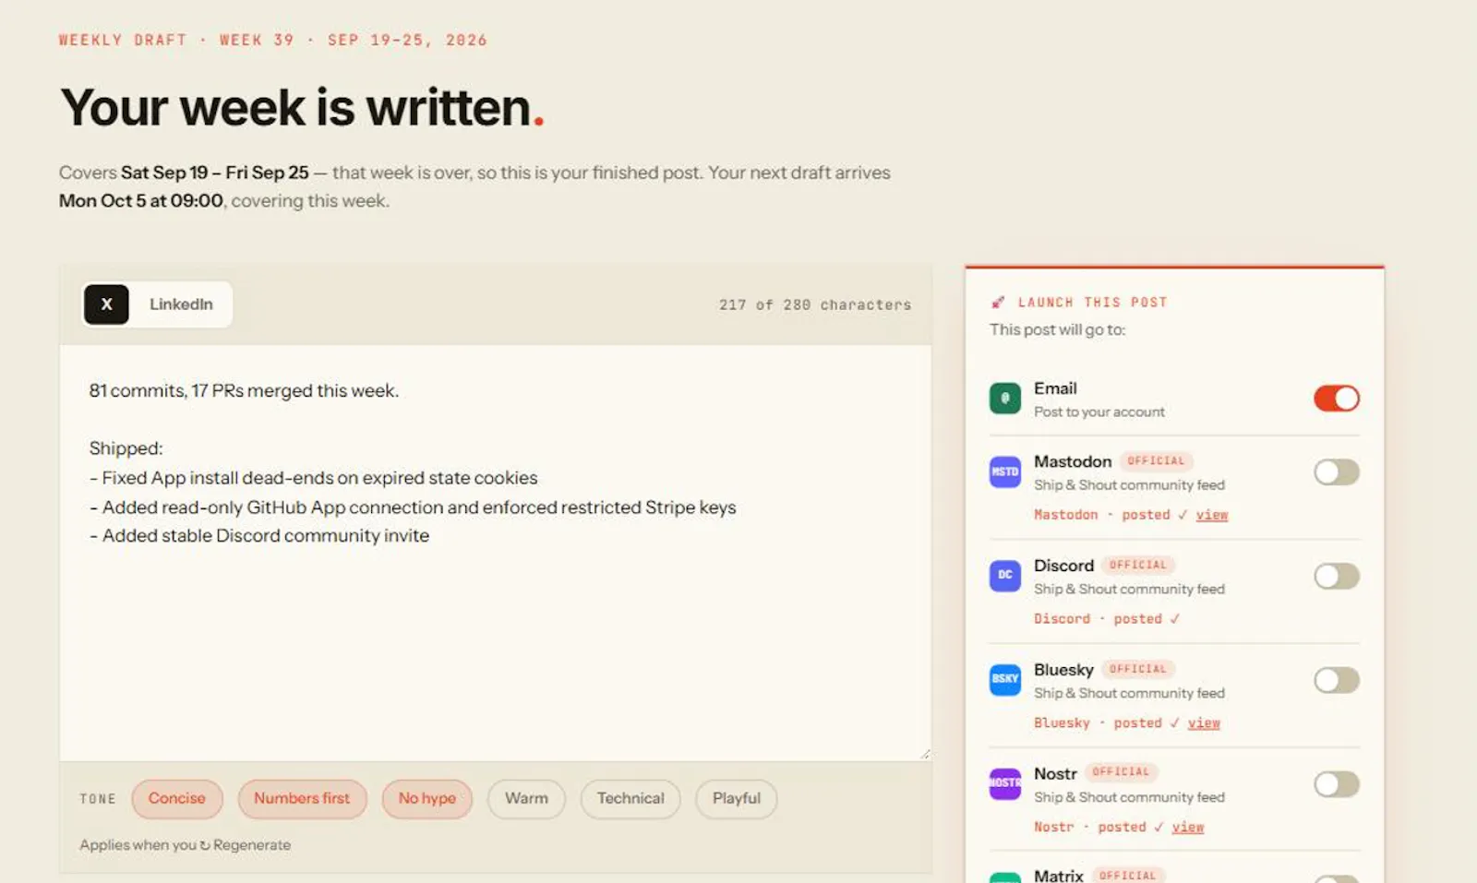The image size is (1477, 883).
Task: Turn off the Email toggle
Action: pyautogui.click(x=1337, y=399)
